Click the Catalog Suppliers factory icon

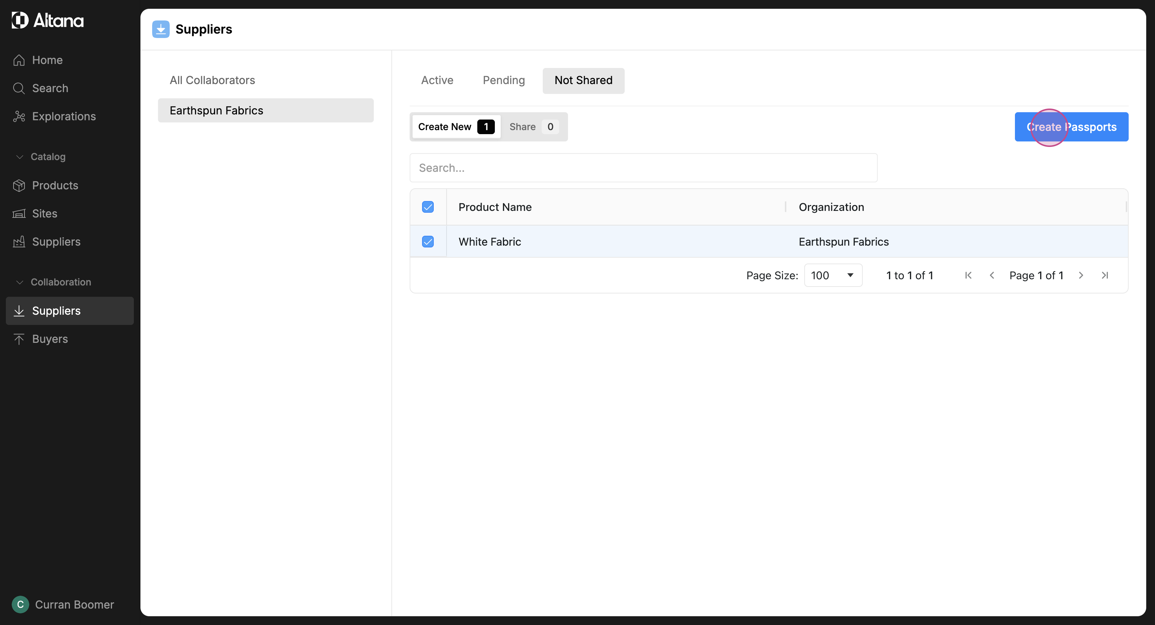click(19, 242)
